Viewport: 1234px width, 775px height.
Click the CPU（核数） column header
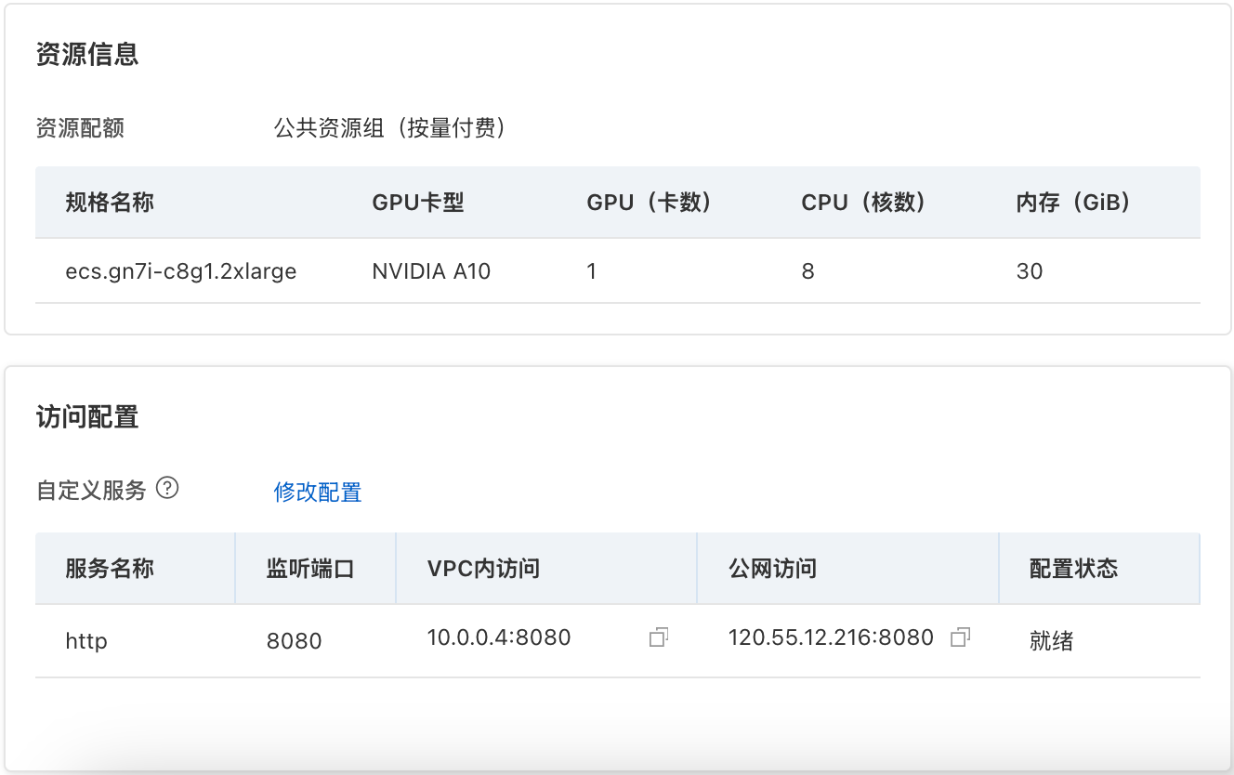click(863, 203)
